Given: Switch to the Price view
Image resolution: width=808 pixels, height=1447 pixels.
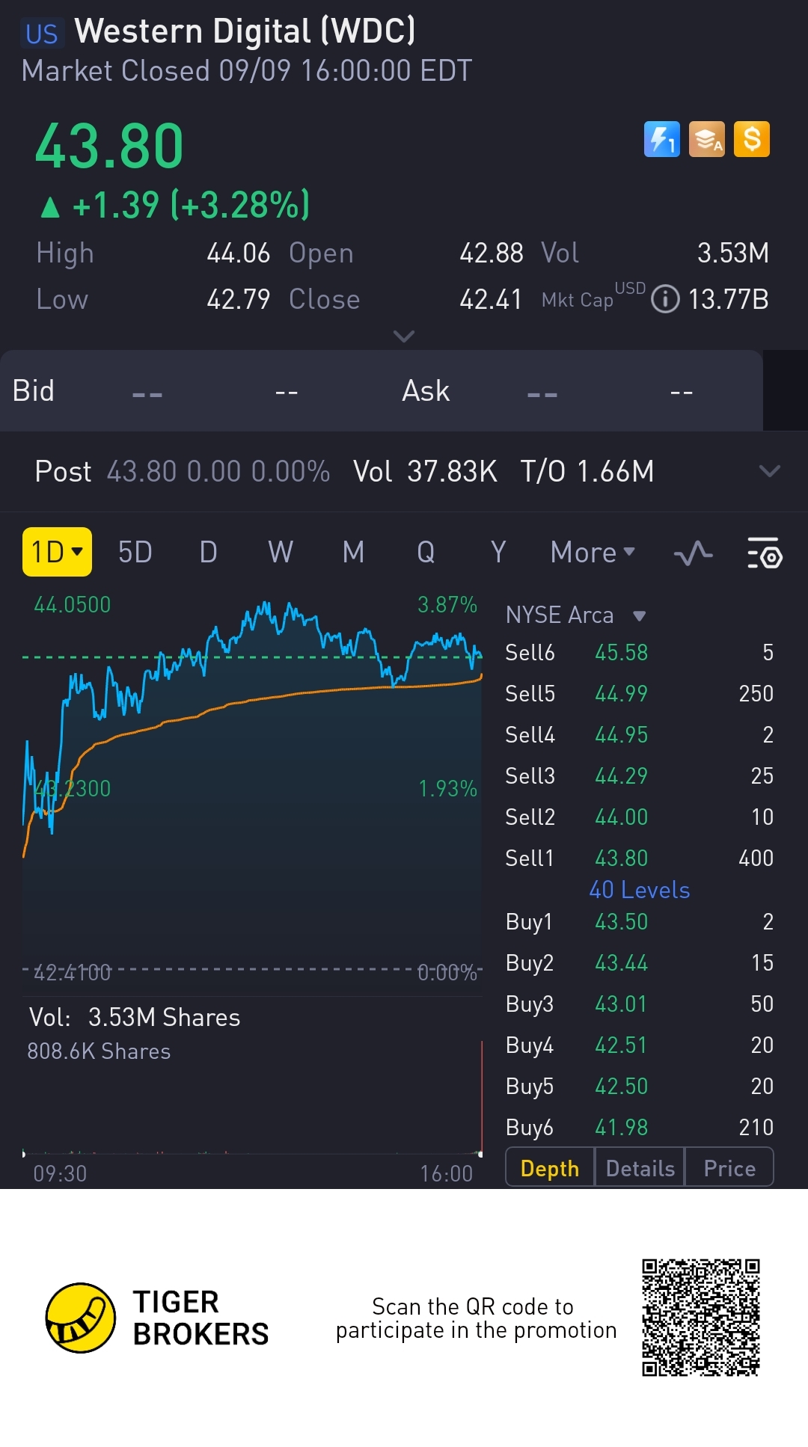Looking at the screenshot, I should [x=729, y=1168].
